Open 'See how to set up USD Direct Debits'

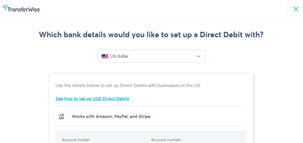tap(92, 99)
